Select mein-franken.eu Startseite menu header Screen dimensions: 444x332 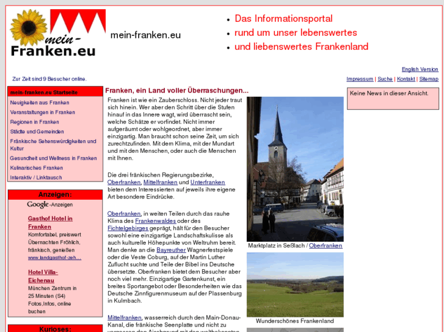tap(55, 92)
